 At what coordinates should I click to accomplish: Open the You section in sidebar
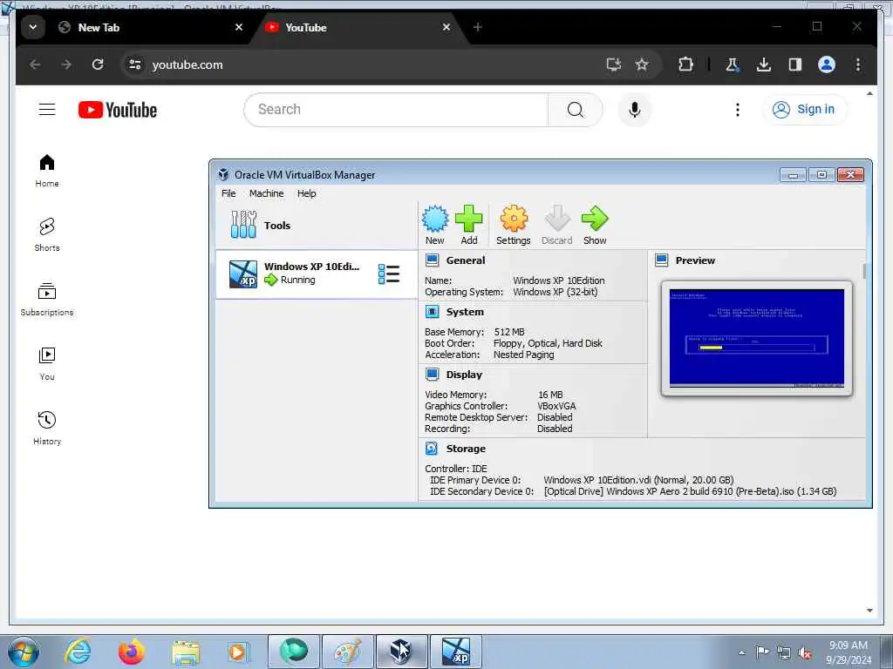pyautogui.click(x=47, y=364)
